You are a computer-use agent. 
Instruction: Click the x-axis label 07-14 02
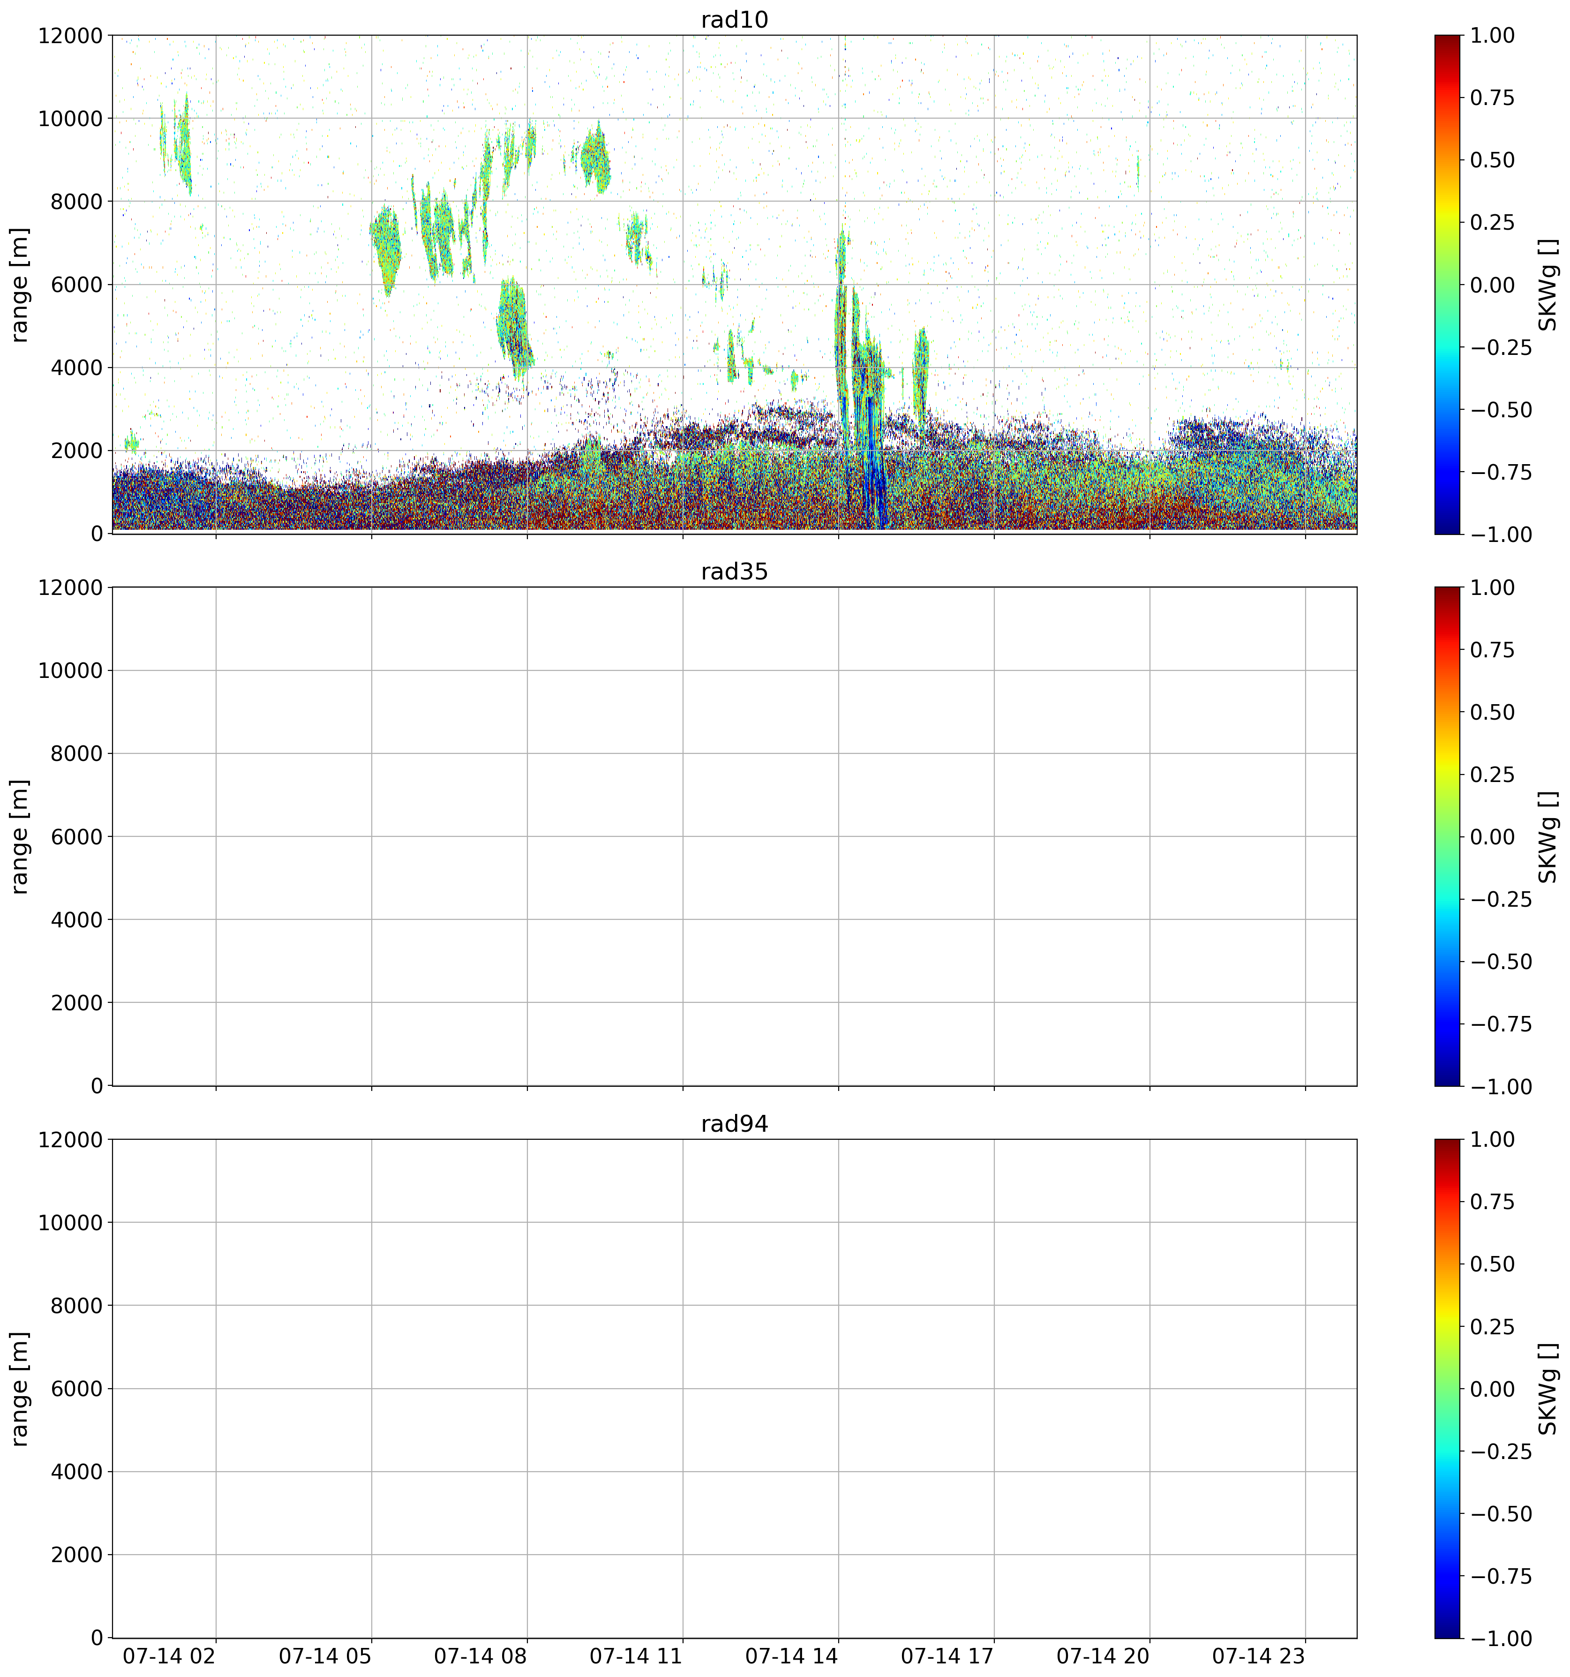coord(170,1656)
